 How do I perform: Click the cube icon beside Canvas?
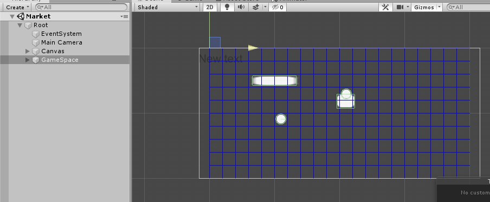coord(36,51)
